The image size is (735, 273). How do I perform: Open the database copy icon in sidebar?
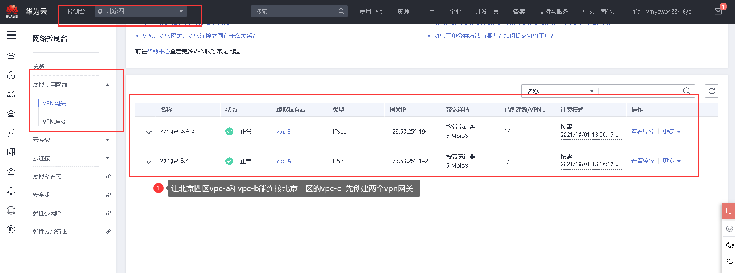point(11,152)
